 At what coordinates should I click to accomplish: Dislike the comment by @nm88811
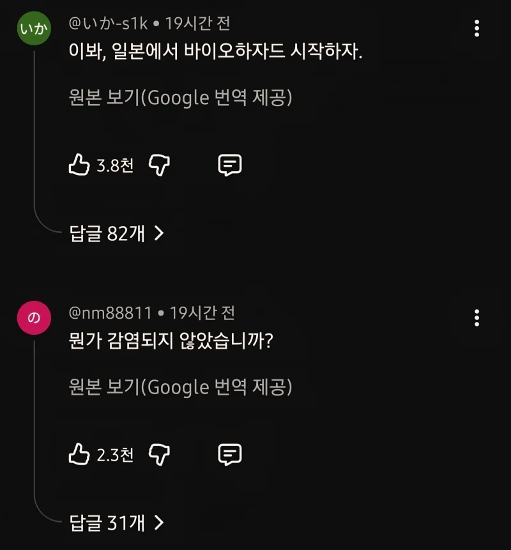click(158, 455)
